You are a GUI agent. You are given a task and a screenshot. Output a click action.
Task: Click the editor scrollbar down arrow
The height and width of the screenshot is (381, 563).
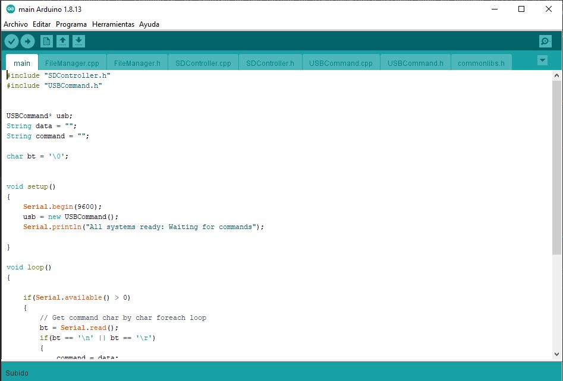[x=556, y=354]
